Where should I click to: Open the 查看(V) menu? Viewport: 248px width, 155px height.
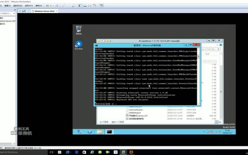(7, 6)
